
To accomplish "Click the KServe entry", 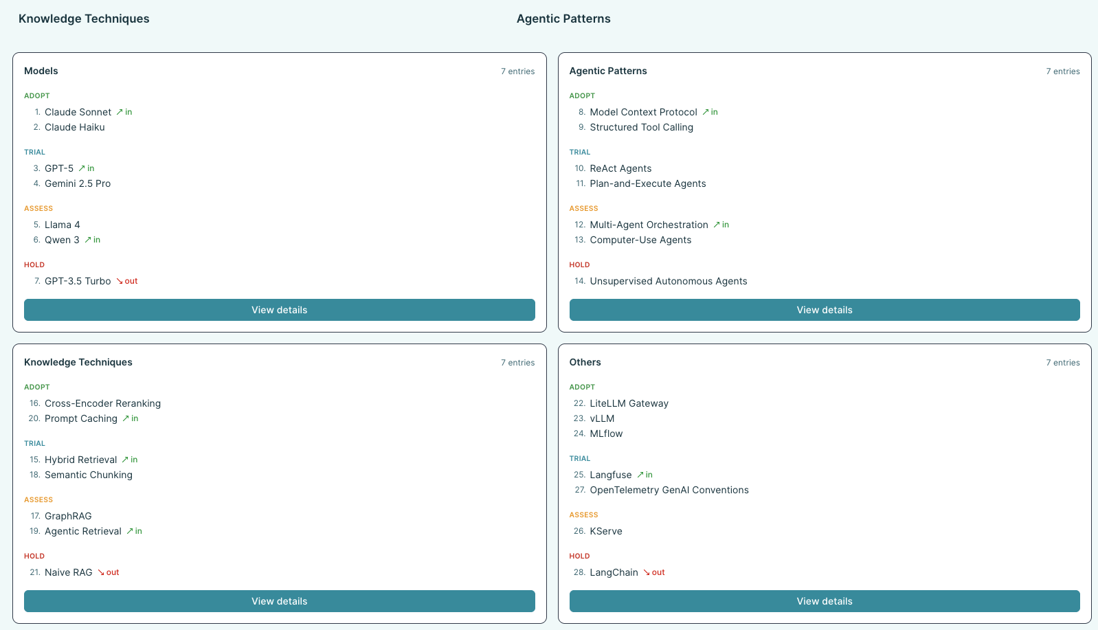I will pyautogui.click(x=606, y=531).
